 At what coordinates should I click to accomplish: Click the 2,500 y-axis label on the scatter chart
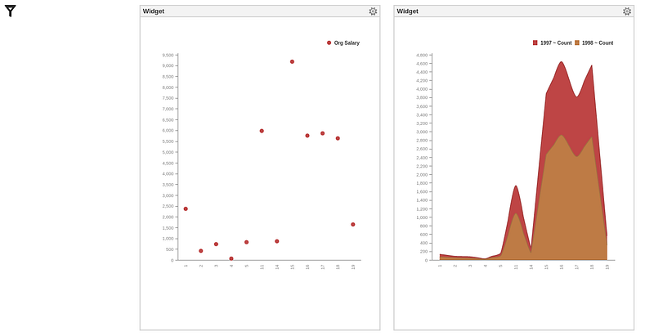168,206
